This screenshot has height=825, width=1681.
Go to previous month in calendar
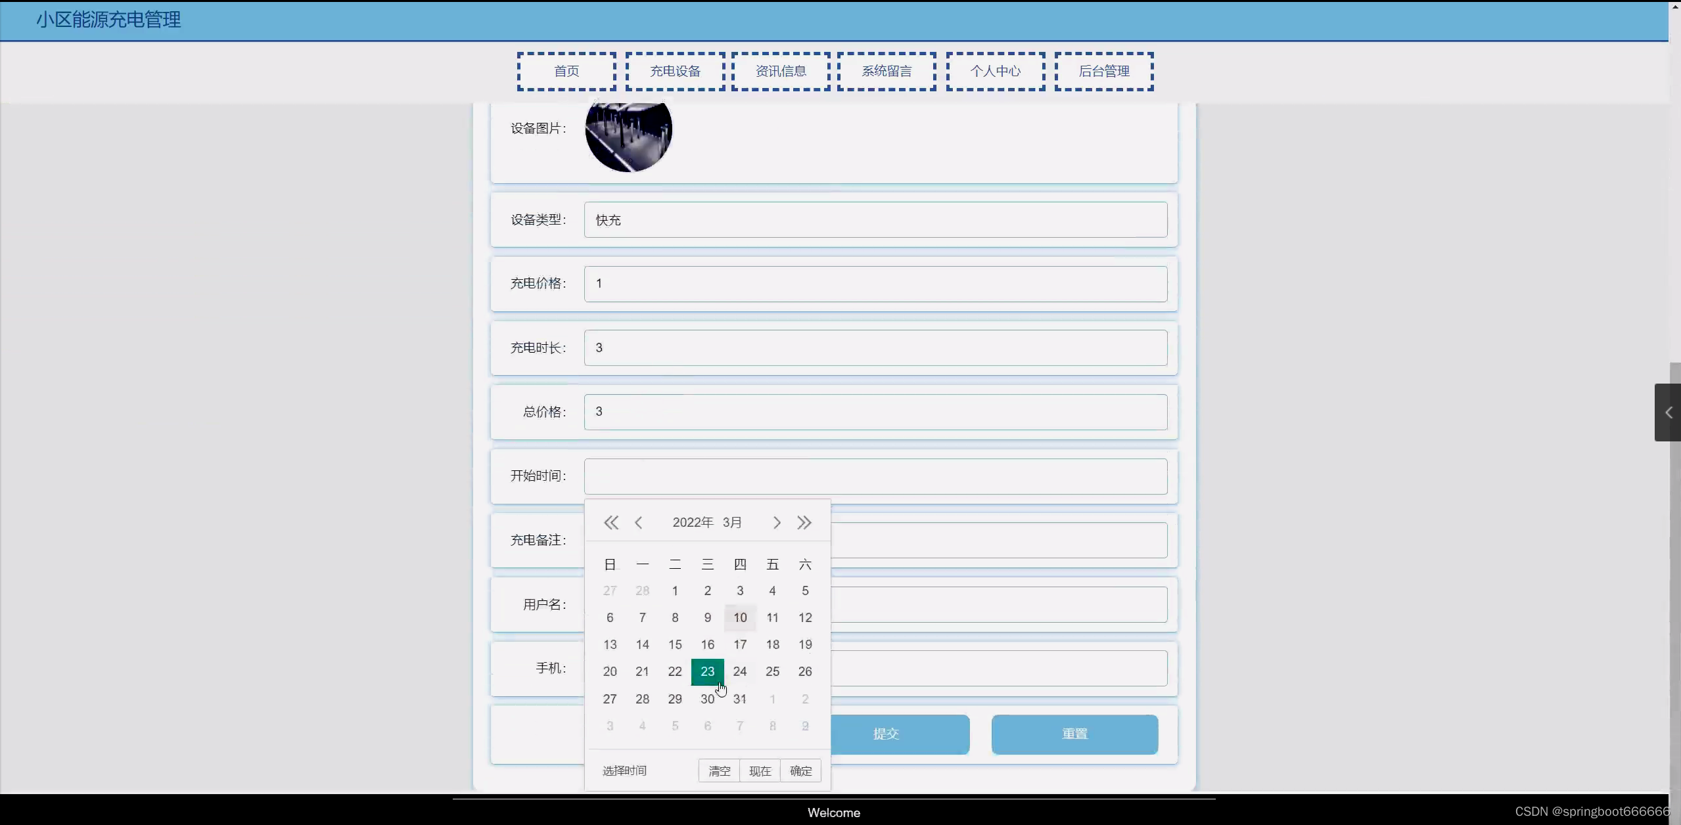click(638, 523)
